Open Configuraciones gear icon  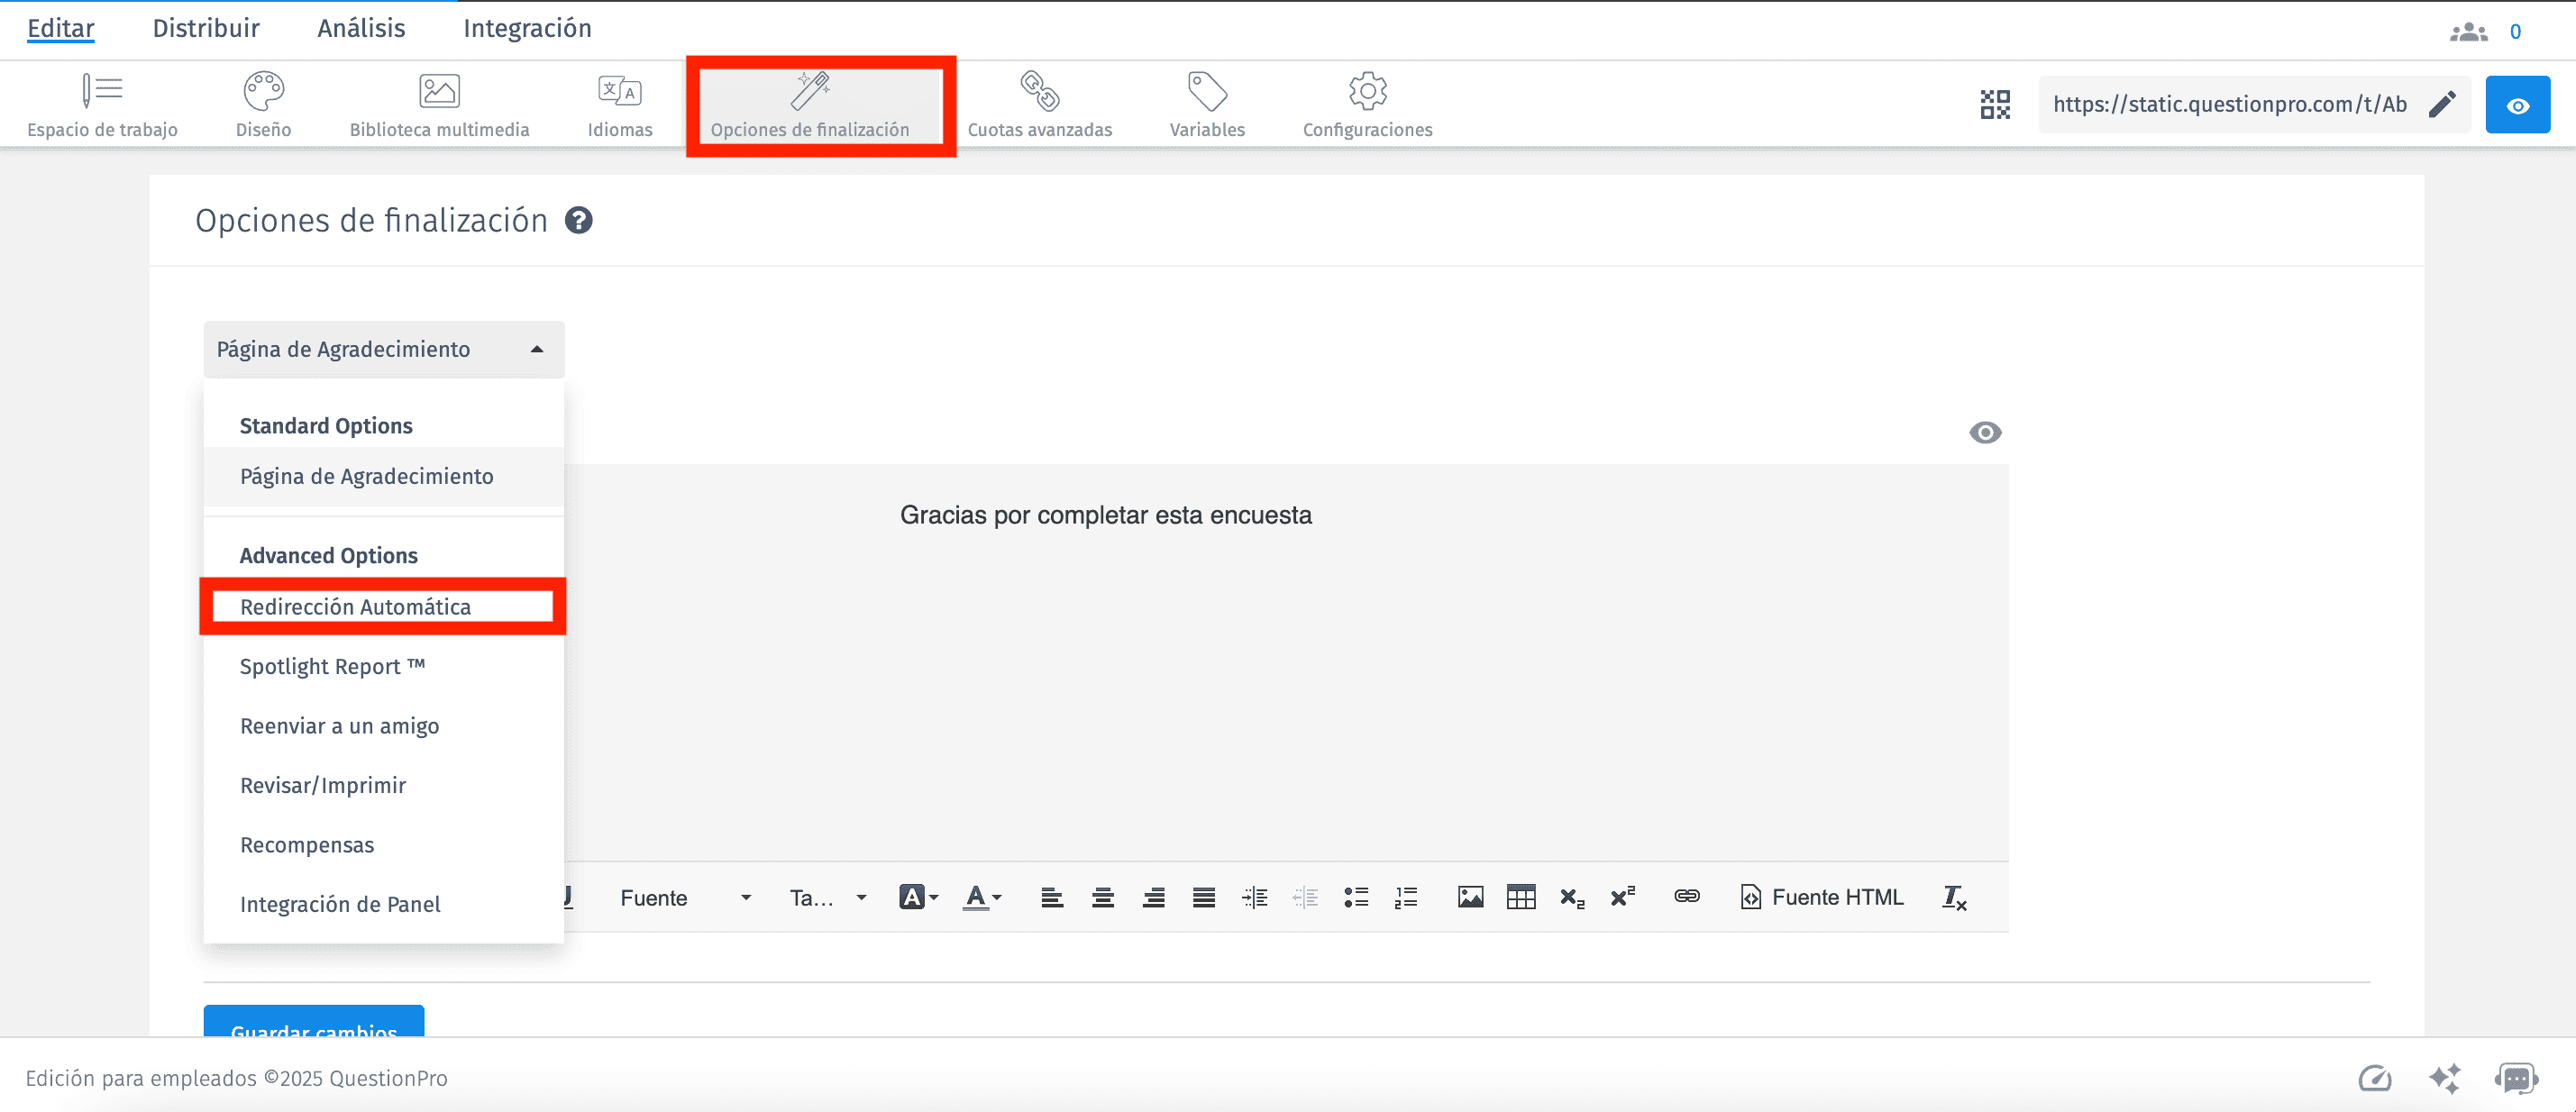click(1367, 91)
